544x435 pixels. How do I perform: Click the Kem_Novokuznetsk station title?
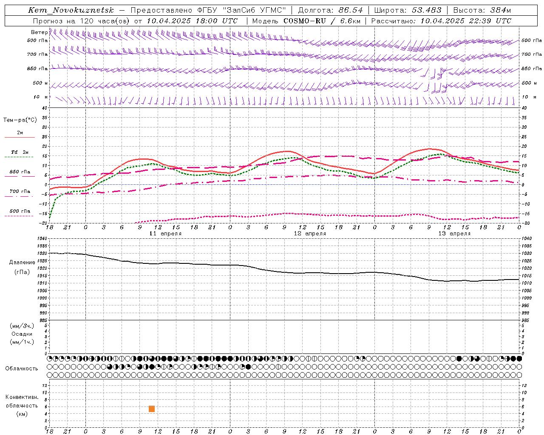coord(71,10)
